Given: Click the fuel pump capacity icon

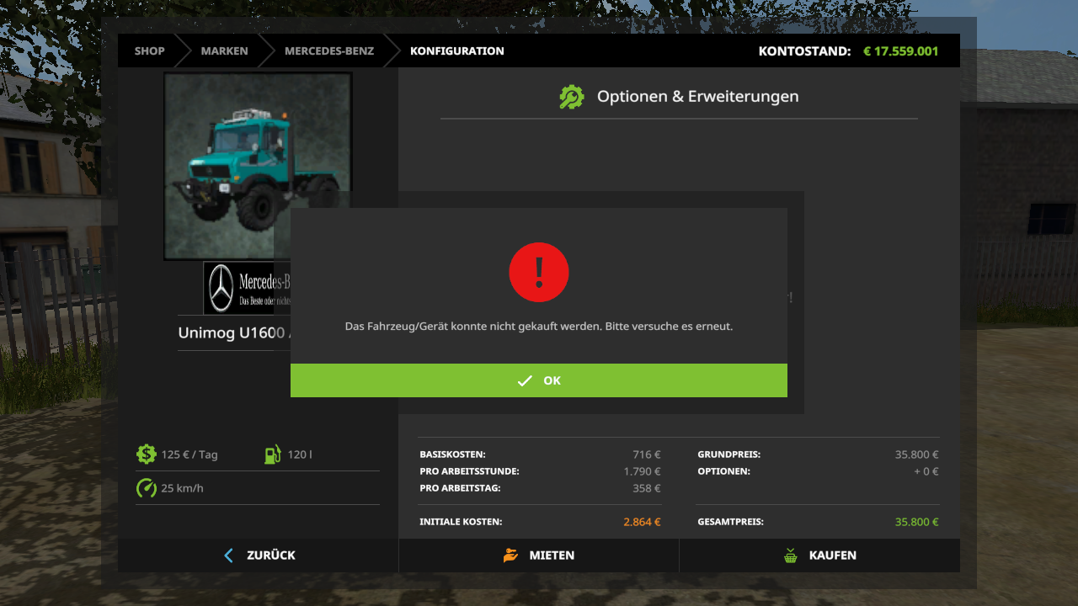Looking at the screenshot, I should click(x=272, y=454).
